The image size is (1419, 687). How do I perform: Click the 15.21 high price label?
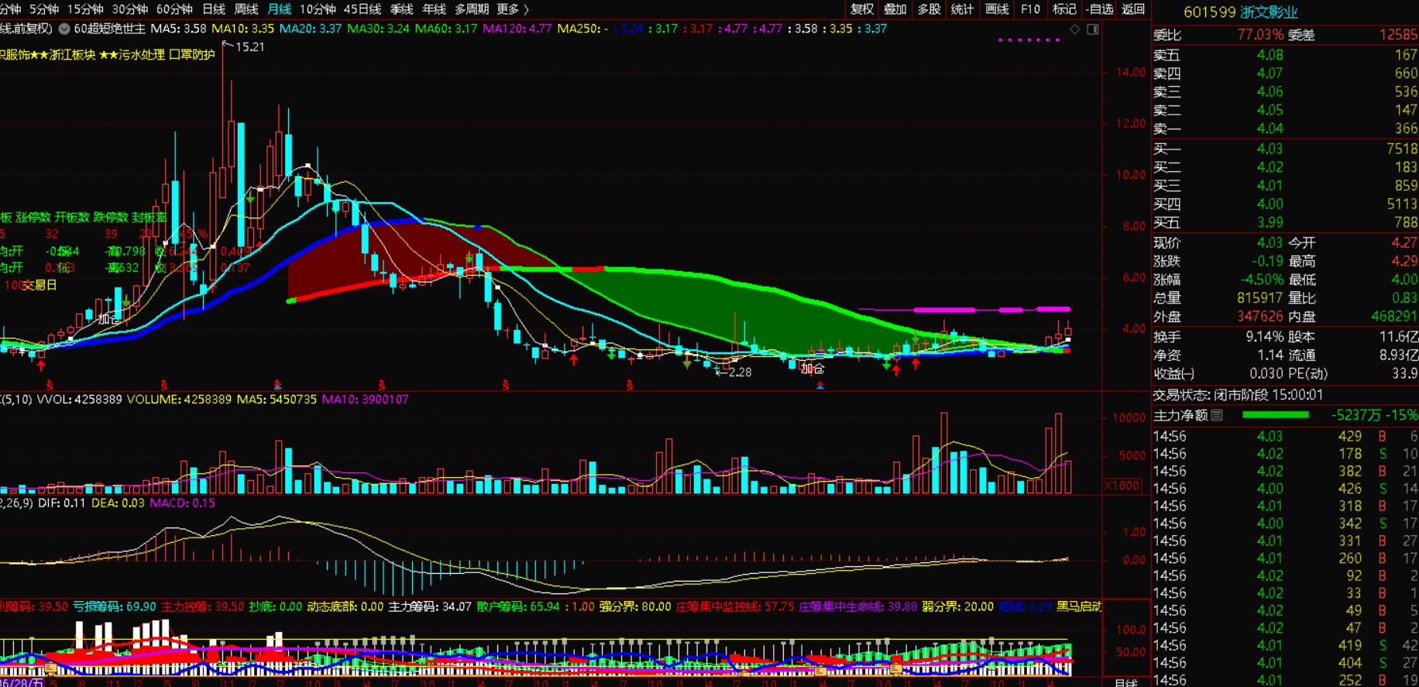click(x=249, y=46)
